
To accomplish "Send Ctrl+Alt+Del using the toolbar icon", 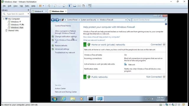I will [49, 6].
